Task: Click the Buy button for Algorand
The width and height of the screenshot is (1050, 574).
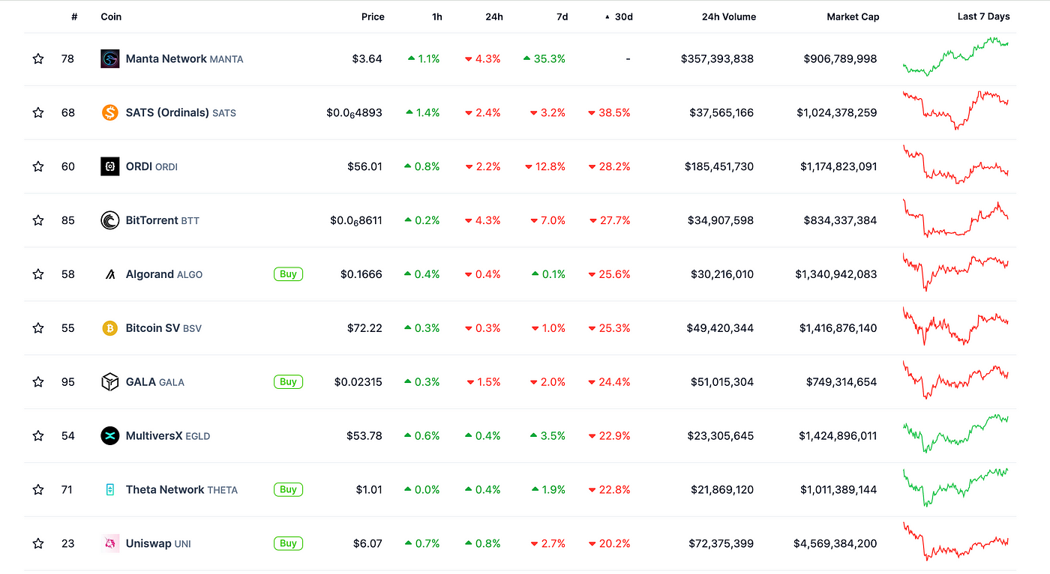Action: pyautogui.click(x=288, y=274)
